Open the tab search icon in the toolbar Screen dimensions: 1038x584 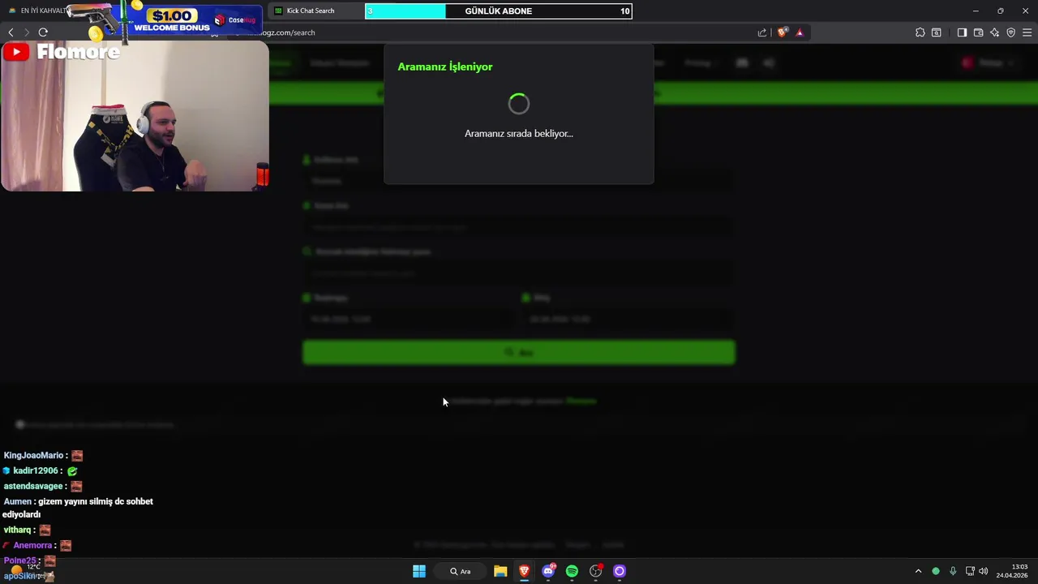pos(937,32)
